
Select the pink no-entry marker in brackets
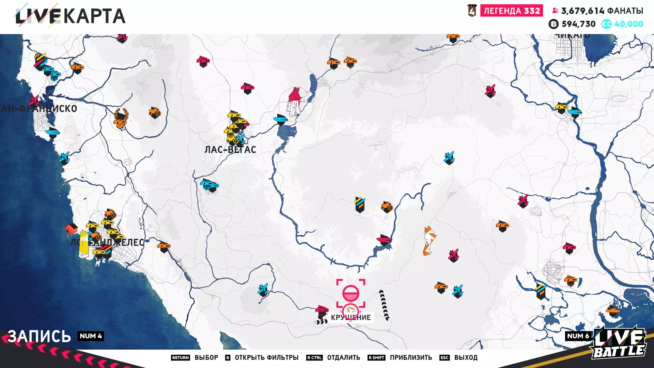351,293
